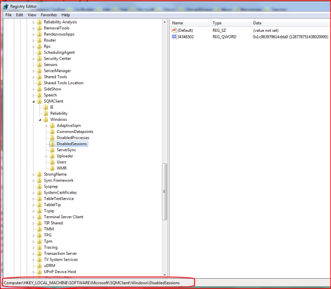Image resolution: width=331 pixels, height=289 pixels.
Task: Open the Help menu
Action: 65,15
